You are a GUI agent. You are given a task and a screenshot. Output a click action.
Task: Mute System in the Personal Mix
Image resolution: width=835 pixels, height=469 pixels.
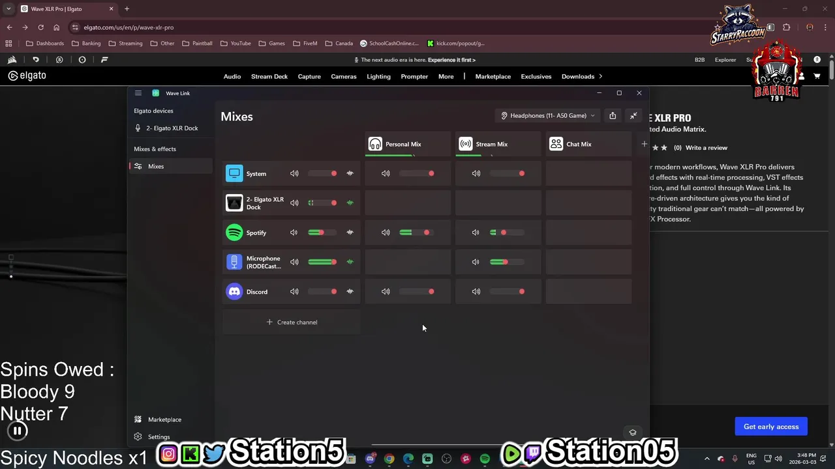pos(386,173)
